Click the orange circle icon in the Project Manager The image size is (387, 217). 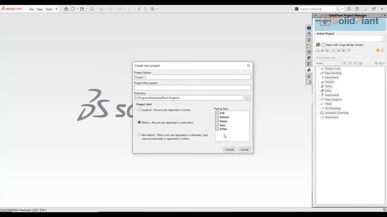tap(378, 51)
